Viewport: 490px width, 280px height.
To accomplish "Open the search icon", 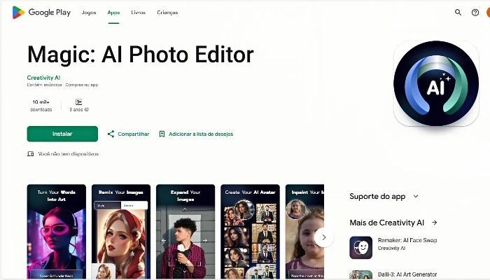I will click(458, 13).
